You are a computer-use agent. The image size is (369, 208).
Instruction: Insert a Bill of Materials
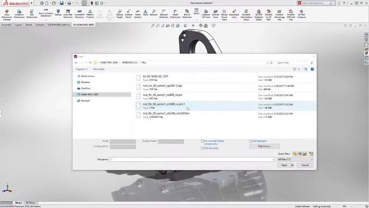coord(187,14)
